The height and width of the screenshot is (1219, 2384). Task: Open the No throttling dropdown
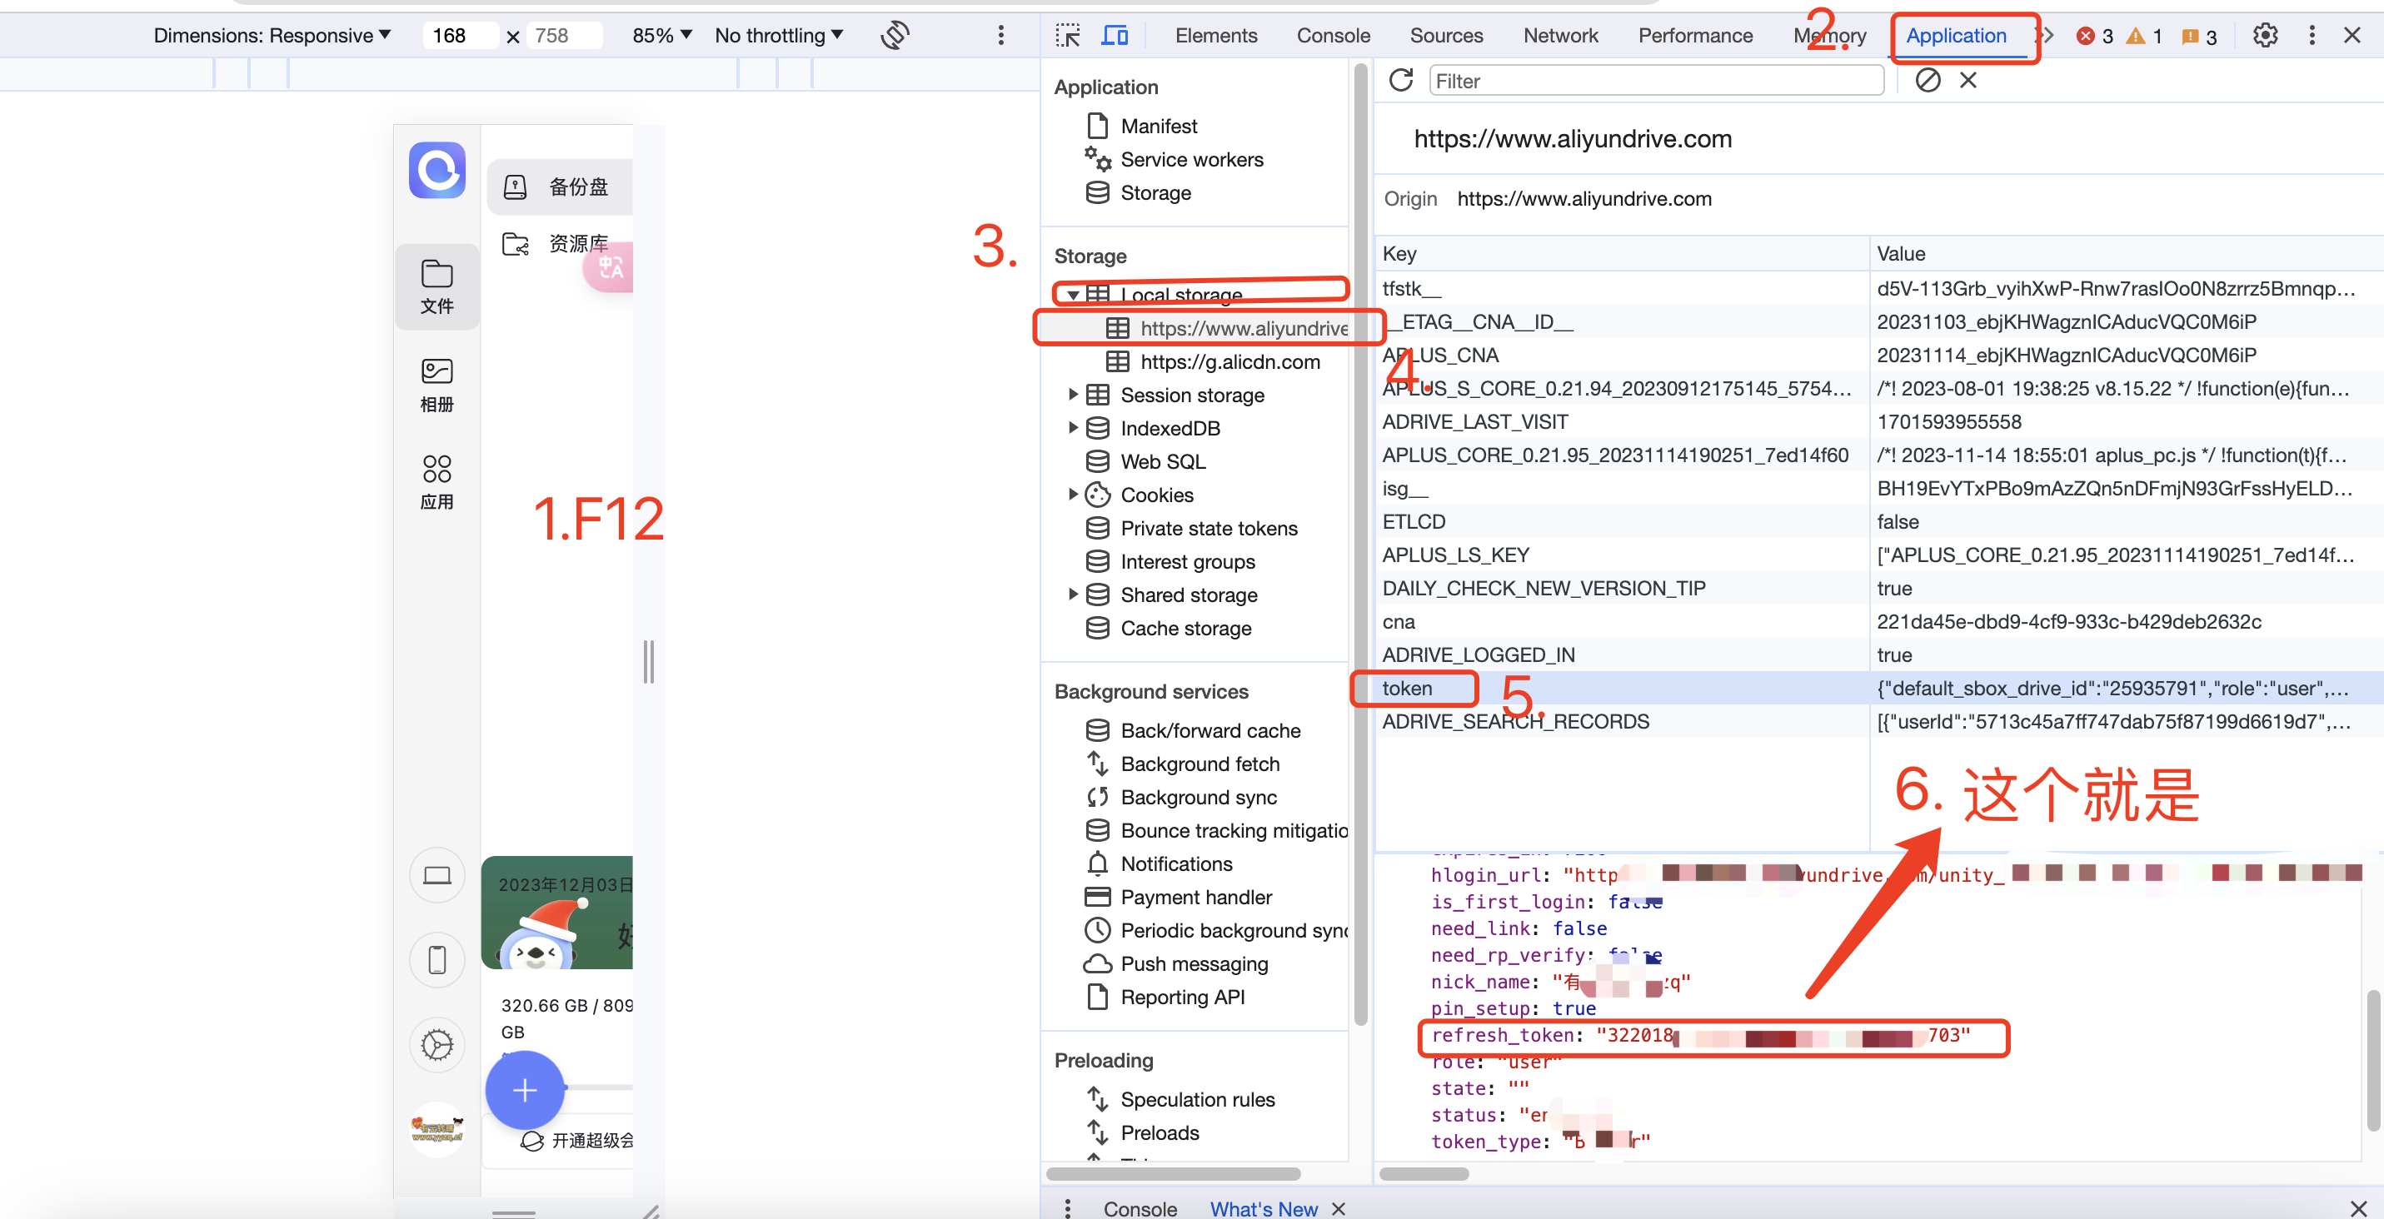pos(778,35)
